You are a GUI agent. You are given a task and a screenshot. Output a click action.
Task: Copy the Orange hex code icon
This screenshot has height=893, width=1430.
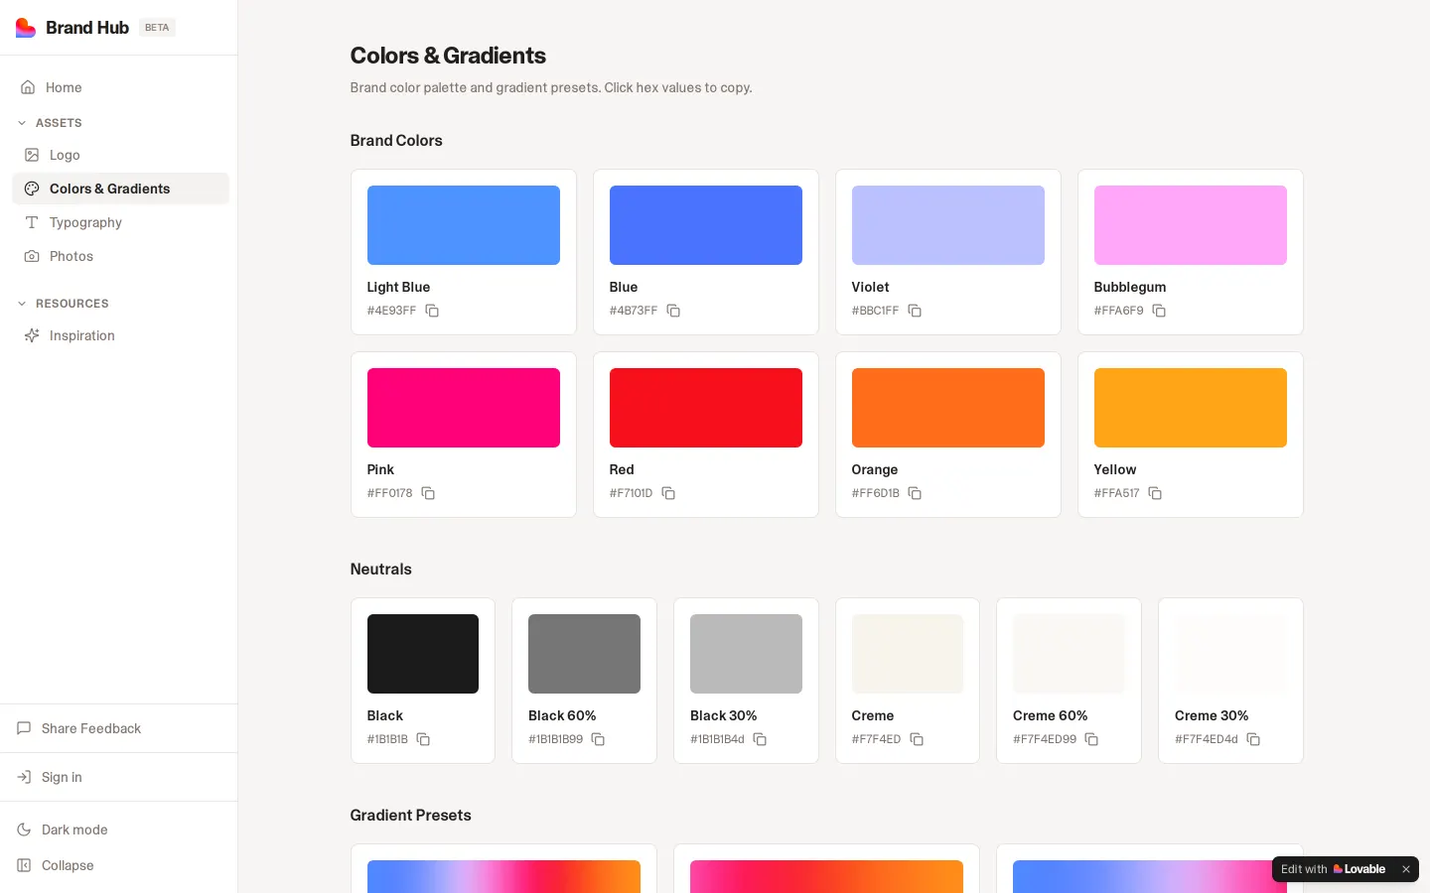pyautogui.click(x=915, y=493)
